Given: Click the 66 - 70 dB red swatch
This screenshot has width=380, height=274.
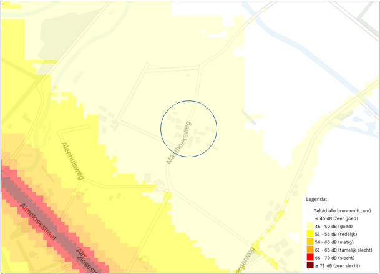Looking at the screenshot, I should click(310, 257).
